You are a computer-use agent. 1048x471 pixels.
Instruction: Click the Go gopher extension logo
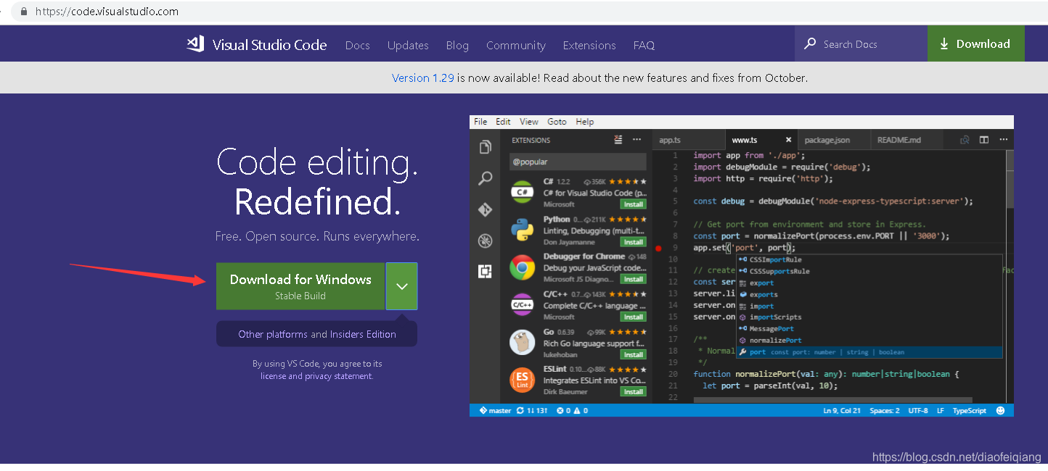click(523, 342)
